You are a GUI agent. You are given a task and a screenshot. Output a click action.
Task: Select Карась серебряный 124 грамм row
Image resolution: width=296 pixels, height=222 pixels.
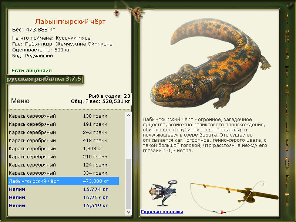pos(63,165)
